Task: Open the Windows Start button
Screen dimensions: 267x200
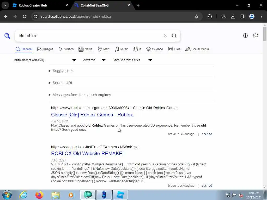Action: tap(7, 195)
